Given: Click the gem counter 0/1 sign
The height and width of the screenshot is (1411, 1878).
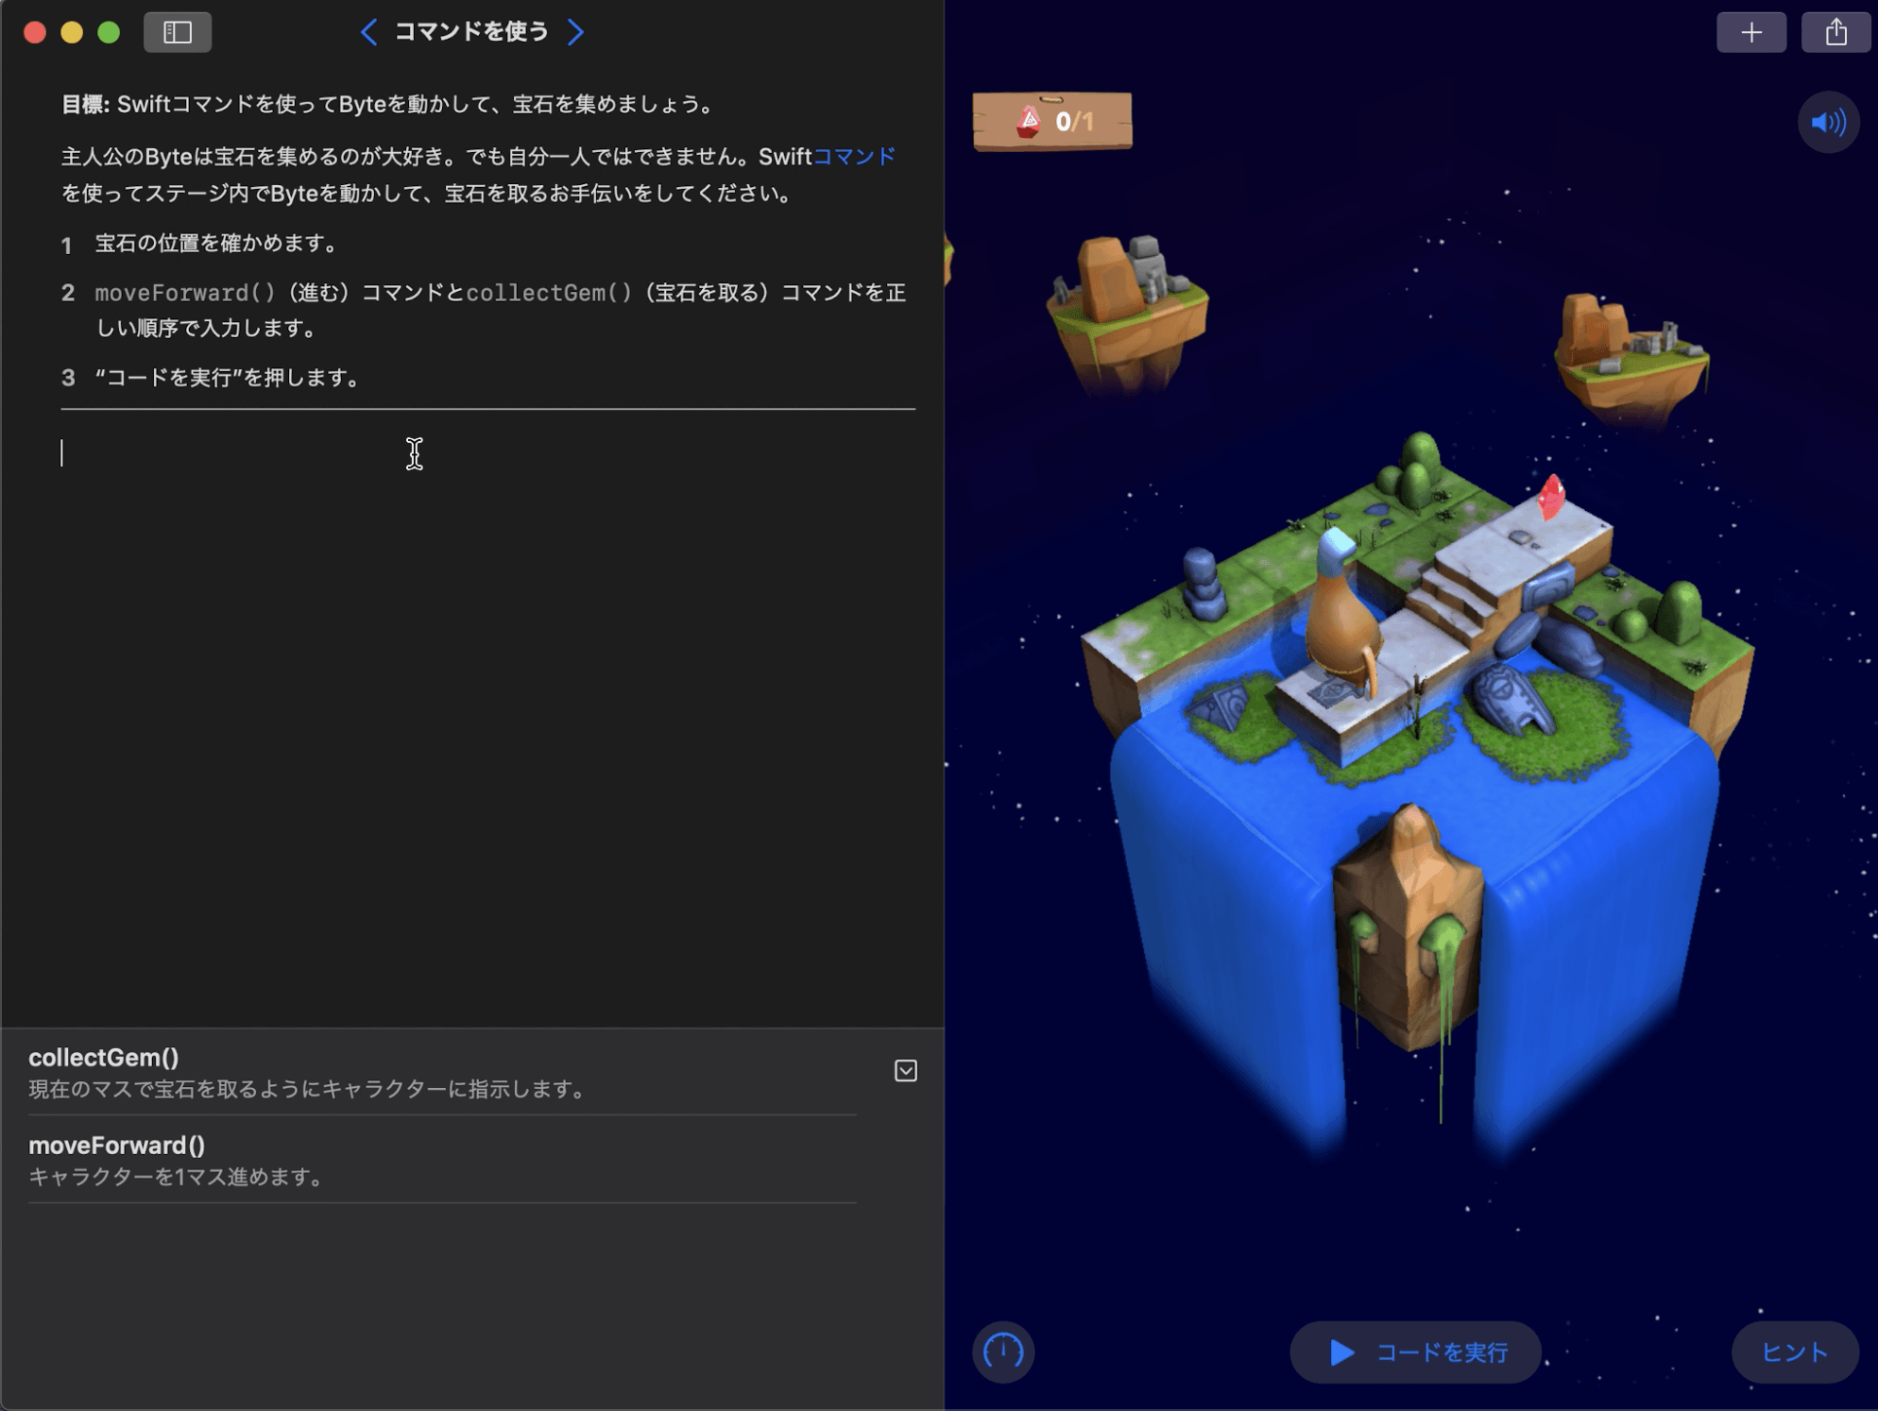Looking at the screenshot, I should 1052,121.
